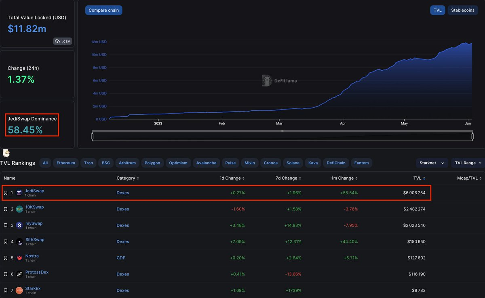Open the Starknet chain selector dropdown
The image size is (485, 298).
(x=432, y=163)
